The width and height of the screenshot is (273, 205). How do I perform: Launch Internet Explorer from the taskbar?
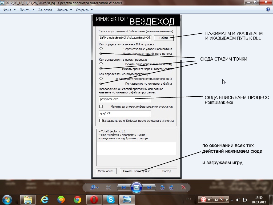coord(45,200)
